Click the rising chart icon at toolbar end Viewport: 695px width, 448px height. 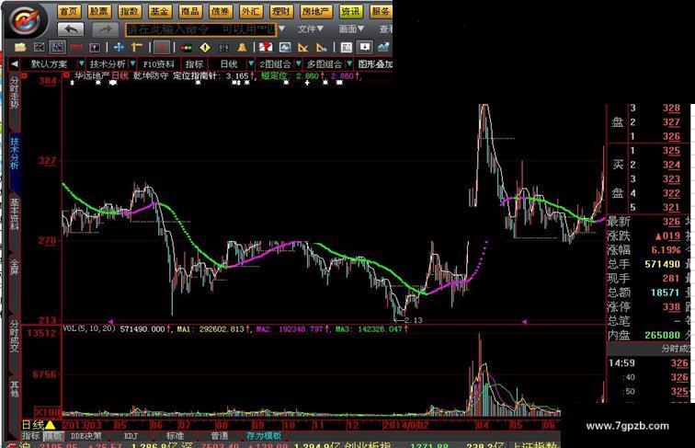383,47
